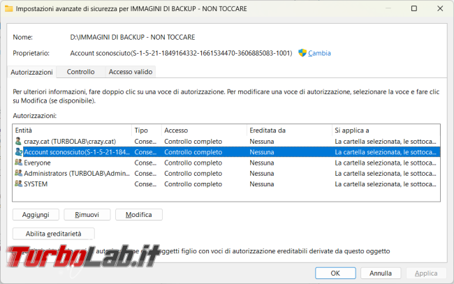Click the Everyone group icon
This screenshot has width=454, height=284.
pyautogui.click(x=19, y=163)
